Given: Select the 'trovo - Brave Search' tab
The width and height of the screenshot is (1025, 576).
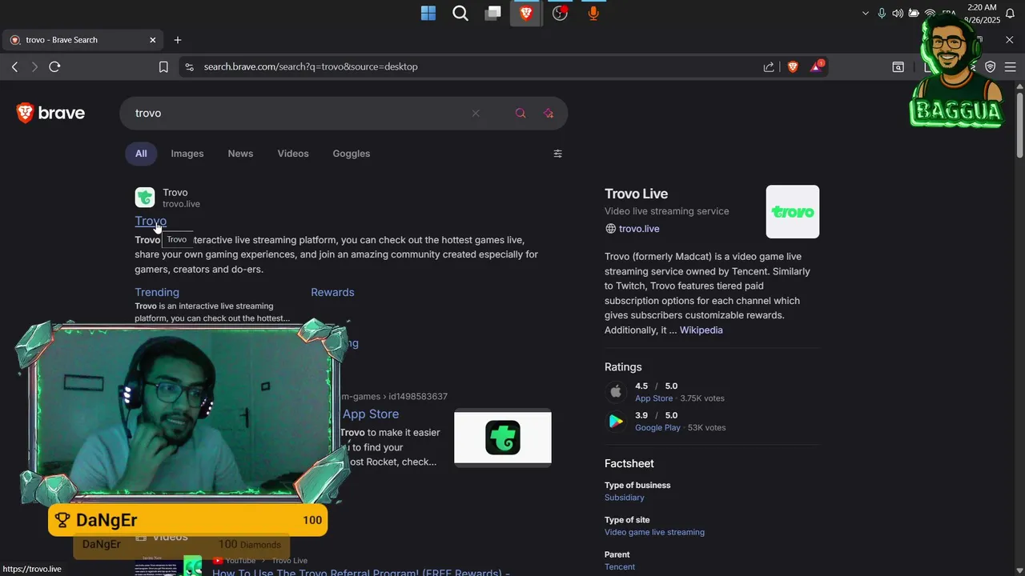Looking at the screenshot, I should (x=84, y=40).
